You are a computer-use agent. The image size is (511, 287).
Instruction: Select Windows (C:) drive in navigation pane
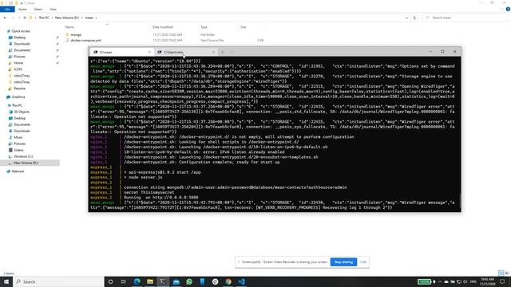[x=23, y=156]
